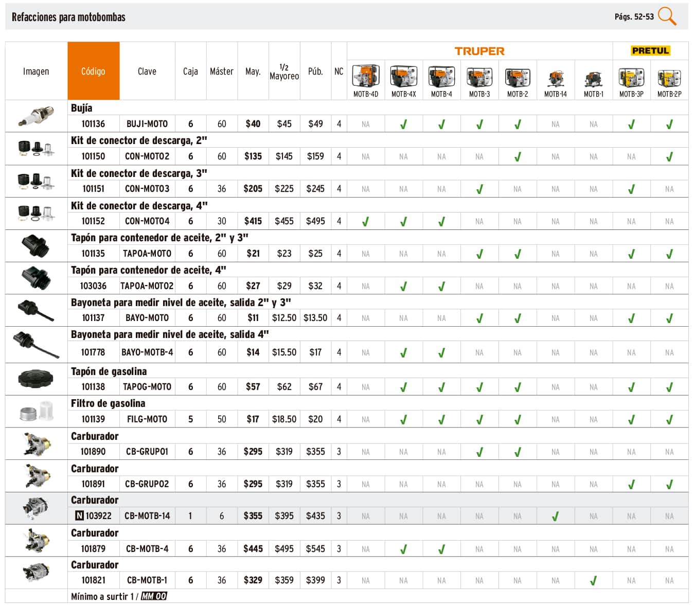Select the MOTB-4D pump model icon
This screenshot has width=694, height=605.
point(365,77)
